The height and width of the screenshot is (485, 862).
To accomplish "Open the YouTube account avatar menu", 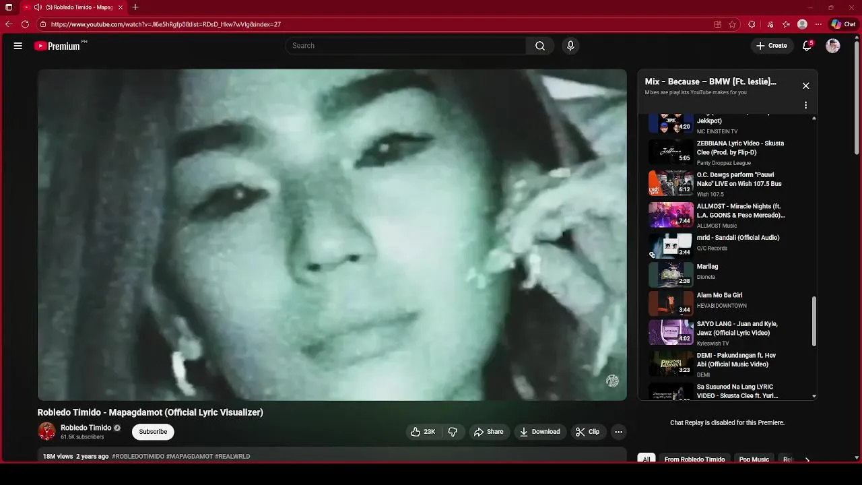I will 833,46.
